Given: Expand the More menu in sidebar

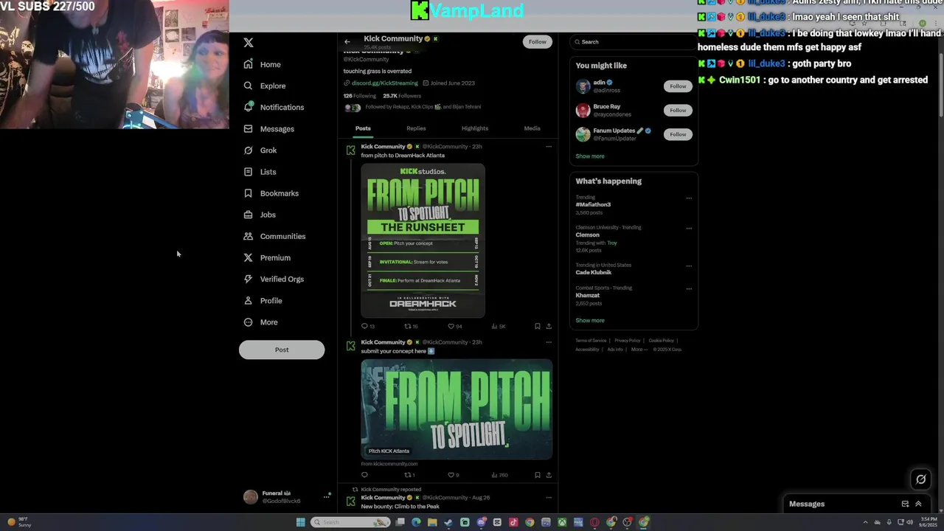Looking at the screenshot, I should (261, 322).
